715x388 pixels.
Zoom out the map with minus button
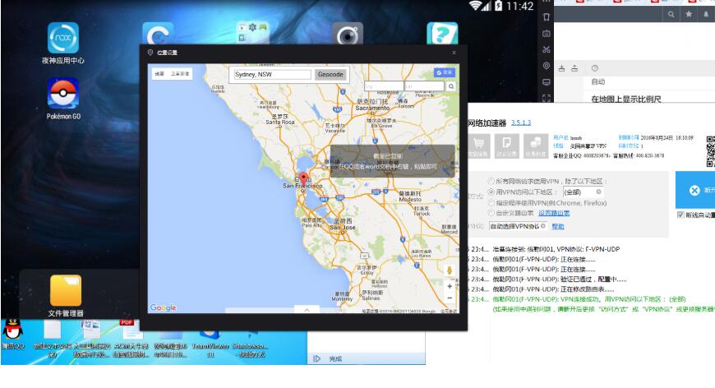450,298
